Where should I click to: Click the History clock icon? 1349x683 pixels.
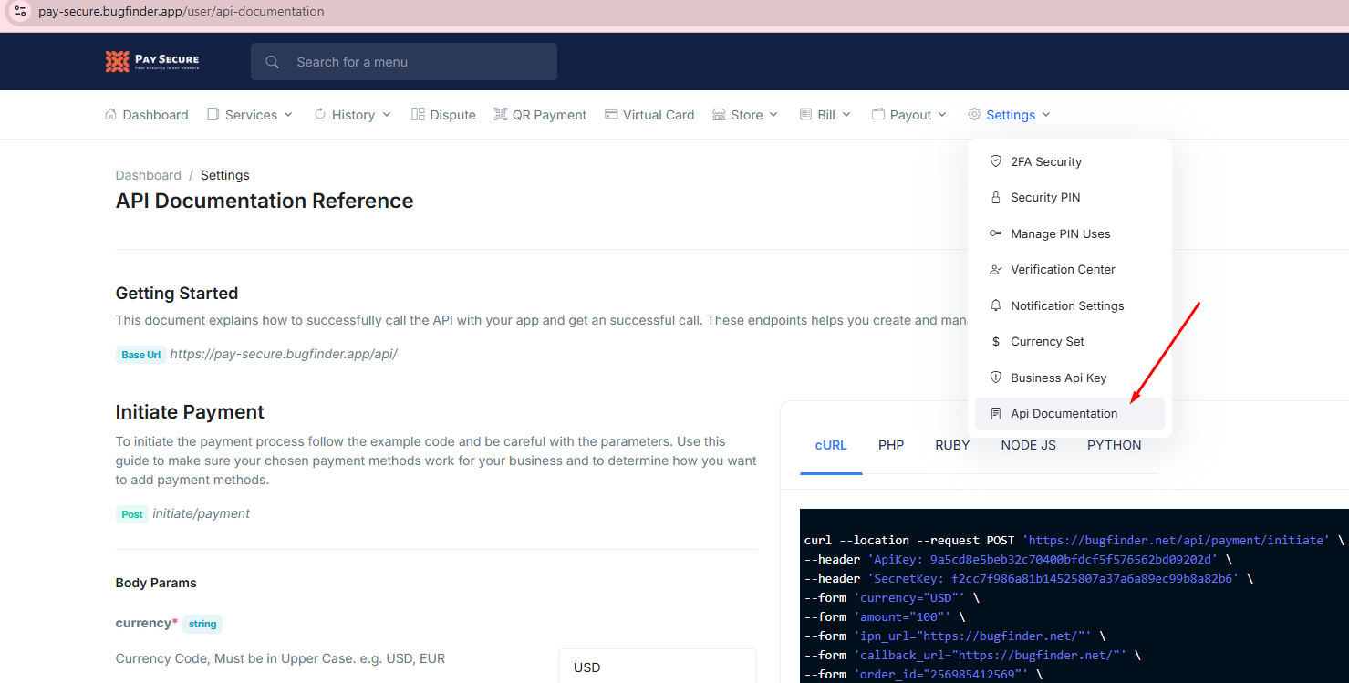coord(320,114)
